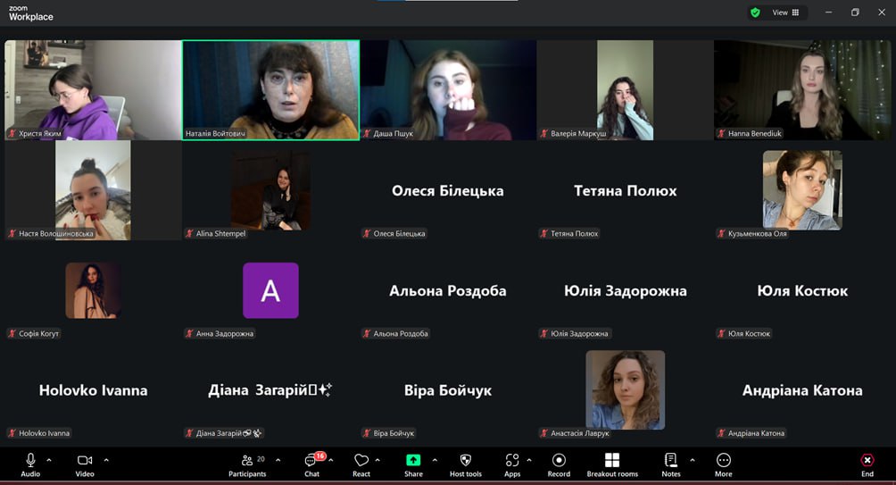
Task: Select Наталія Войтович video tile
Action: 270,89
